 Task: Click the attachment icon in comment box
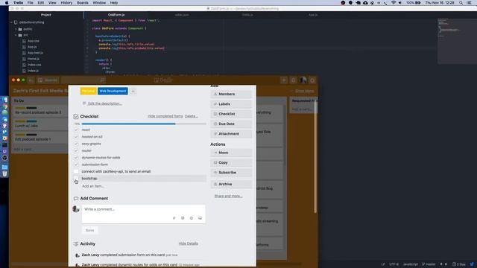[x=174, y=218]
